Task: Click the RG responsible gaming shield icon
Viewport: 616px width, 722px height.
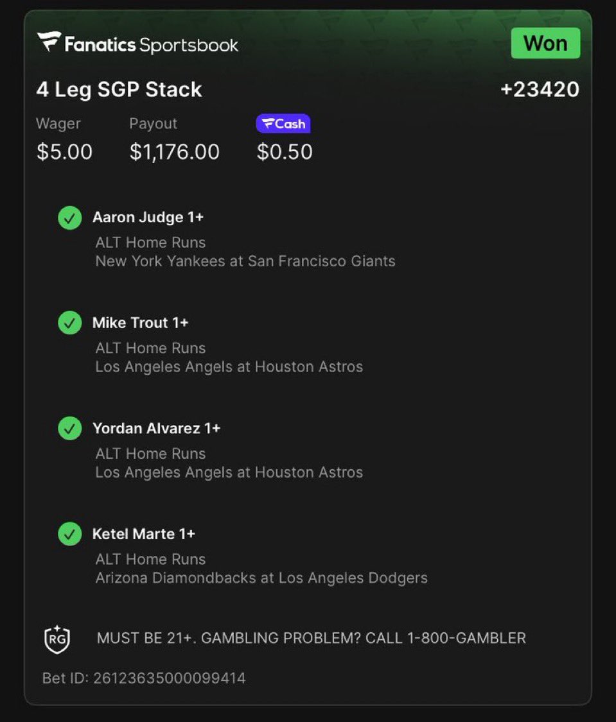Action: pyautogui.click(x=57, y=639)
